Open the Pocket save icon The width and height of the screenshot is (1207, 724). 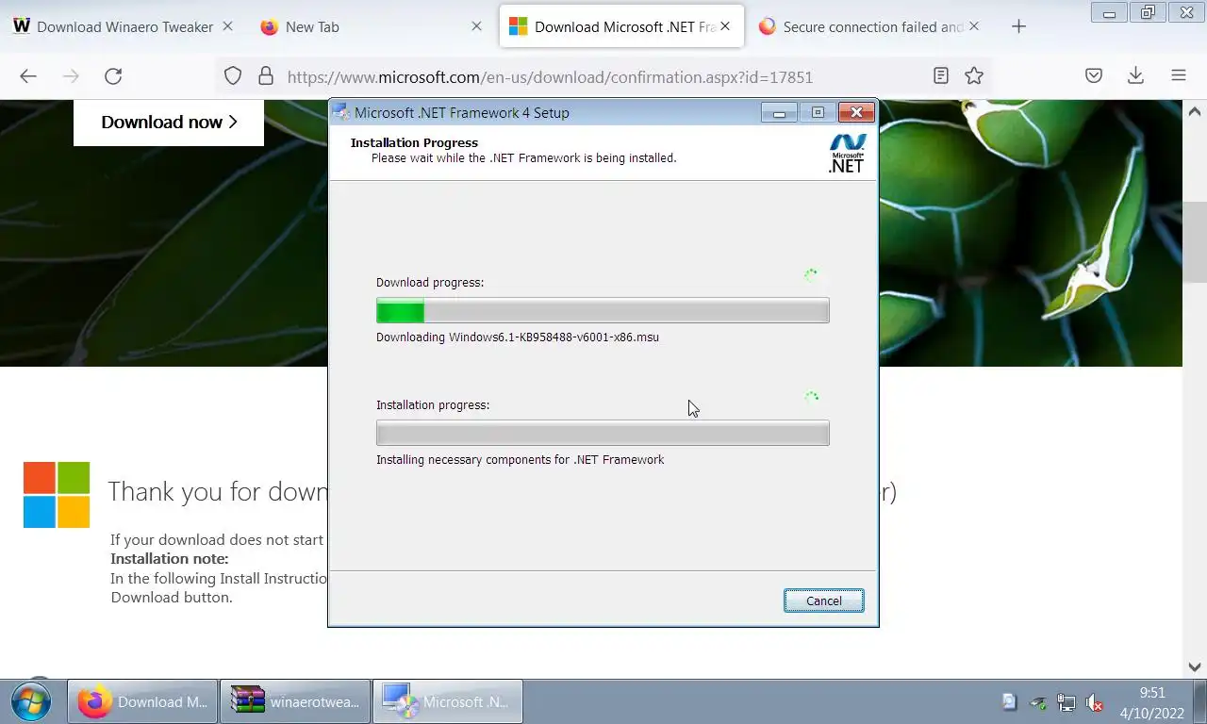tap(1094, 75)
